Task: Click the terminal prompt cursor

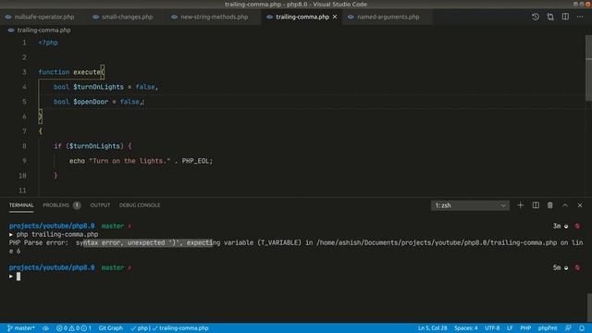Action: click(18, 277)
